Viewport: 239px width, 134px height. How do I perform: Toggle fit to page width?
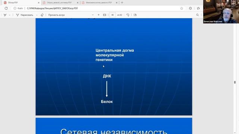click(105, 15)
